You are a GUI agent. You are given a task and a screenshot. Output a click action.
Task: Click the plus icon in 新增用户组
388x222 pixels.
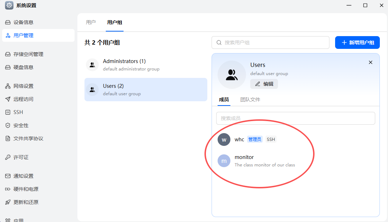pyautogui.click(x=344, y=42)
